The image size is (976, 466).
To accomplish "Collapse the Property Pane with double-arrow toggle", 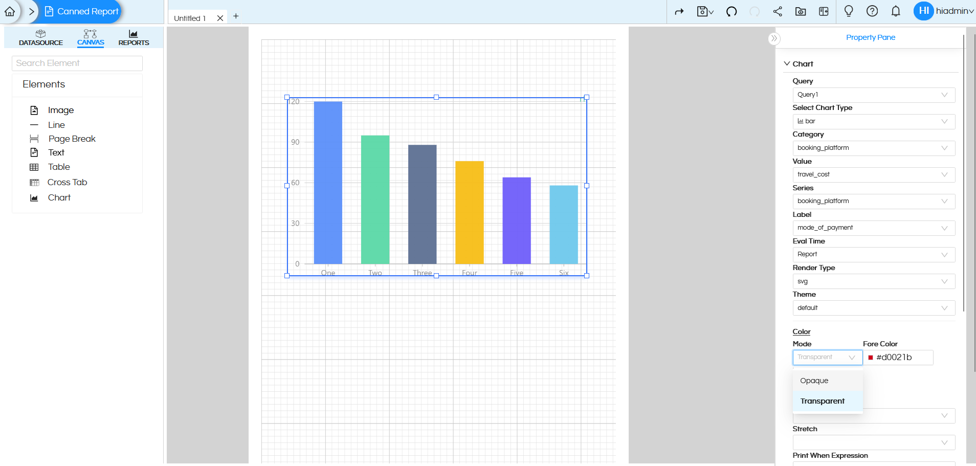I will pyautogui.click(x=774, y=38).
